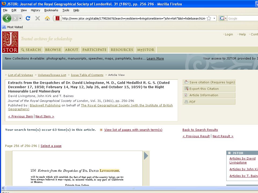Screen dimensions: 258x193
Task: Click Select a page link
Action: 51,146
